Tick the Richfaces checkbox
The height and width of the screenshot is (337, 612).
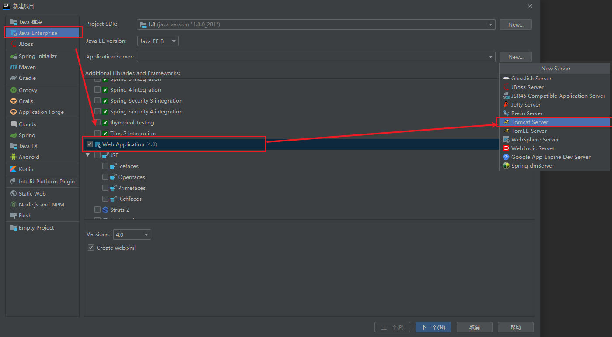pos(105,199)
